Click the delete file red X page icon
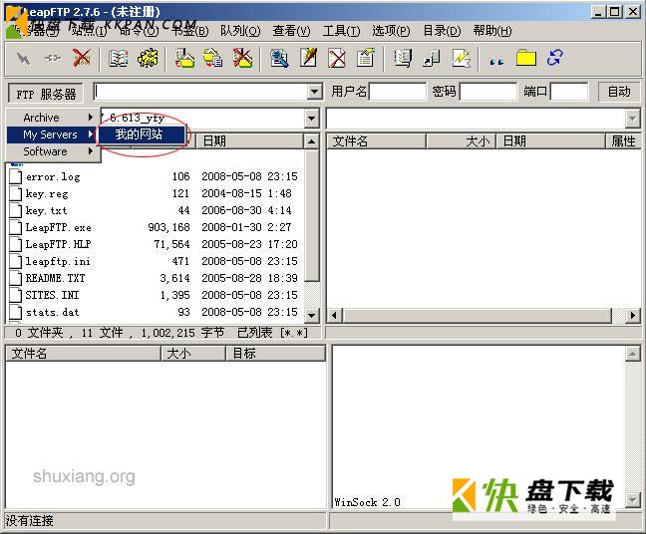This screenshot has width=646, height=534. [337, 58]
